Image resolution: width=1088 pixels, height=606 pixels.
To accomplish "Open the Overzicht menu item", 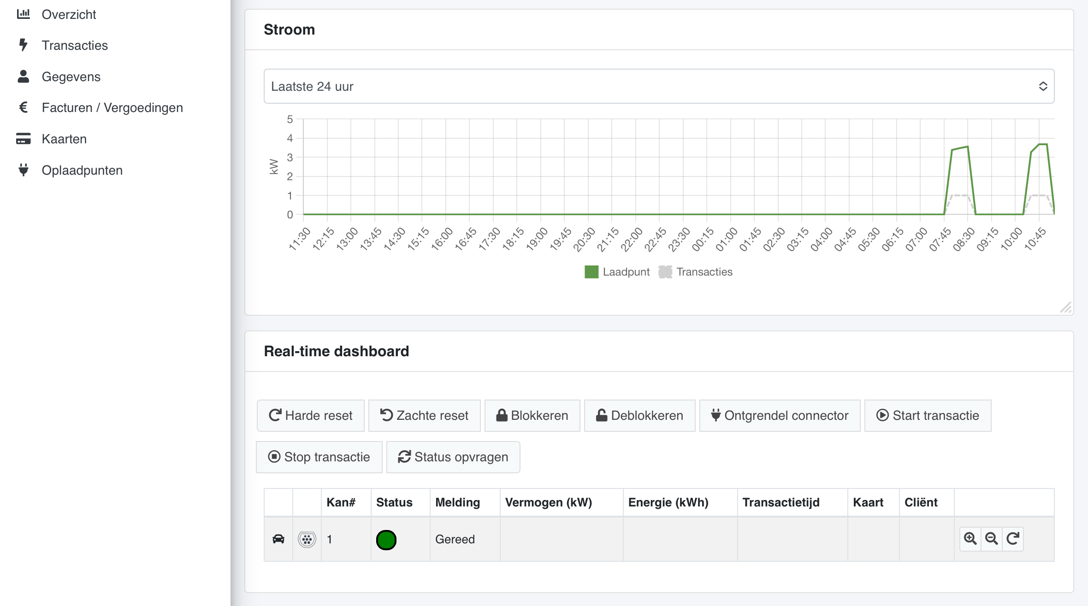I will (x=69, y=14).
